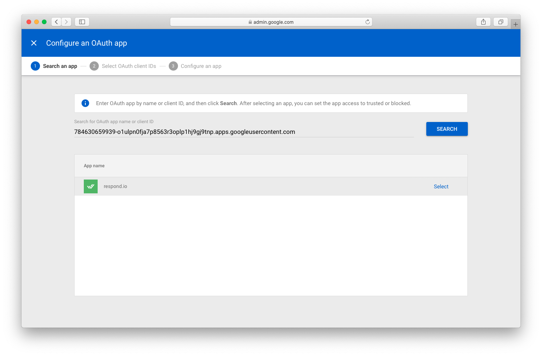
Task: Select the respond.io app via the Select link
Action: [441, 186]
